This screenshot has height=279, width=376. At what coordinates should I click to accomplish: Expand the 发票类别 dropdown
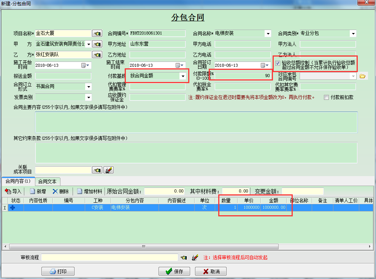coord(88,98)
